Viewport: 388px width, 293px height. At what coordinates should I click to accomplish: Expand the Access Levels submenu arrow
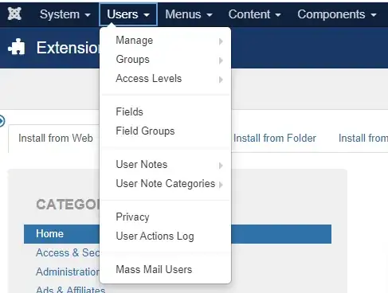[x=221, y=80]
